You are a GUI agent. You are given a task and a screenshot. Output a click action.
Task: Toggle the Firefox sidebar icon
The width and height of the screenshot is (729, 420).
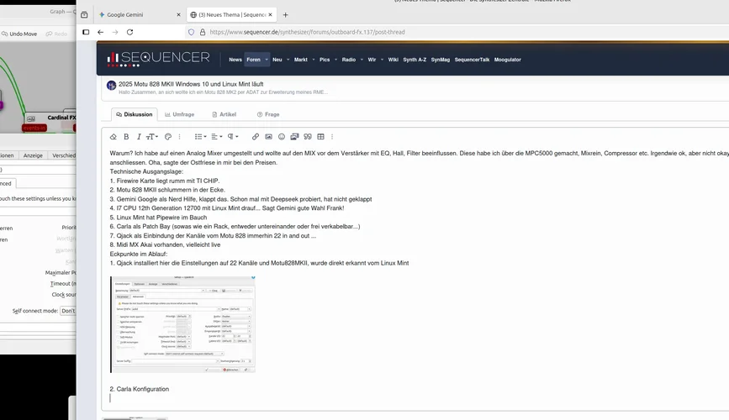tap(86, 32)
